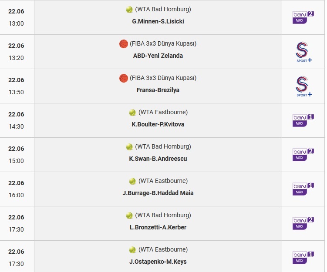Click tennis ball icon above K.Boulter-P.Kvitova
Screen dimensions: 327x272
(x=132, y=113)
